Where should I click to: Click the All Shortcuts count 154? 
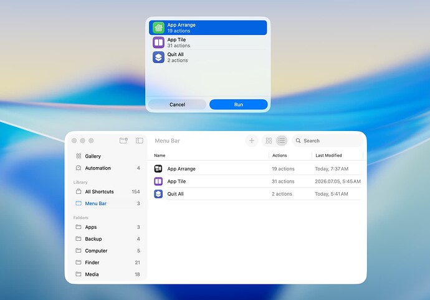tap(136, 191)
